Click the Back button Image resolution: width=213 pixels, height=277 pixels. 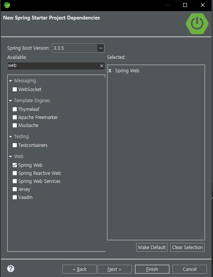click(80, 269)
